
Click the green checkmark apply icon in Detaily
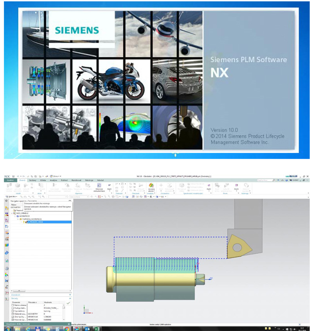(68, 303)
